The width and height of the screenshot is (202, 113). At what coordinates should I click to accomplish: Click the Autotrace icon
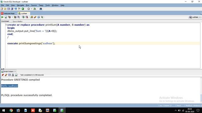[15, 17]
